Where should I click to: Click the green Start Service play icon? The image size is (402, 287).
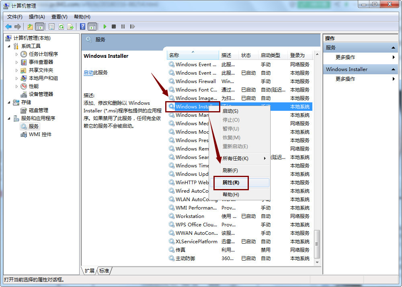(105, 26)
